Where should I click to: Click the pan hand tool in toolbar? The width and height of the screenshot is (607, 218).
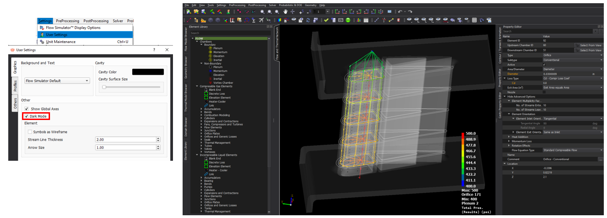[285, 11]
